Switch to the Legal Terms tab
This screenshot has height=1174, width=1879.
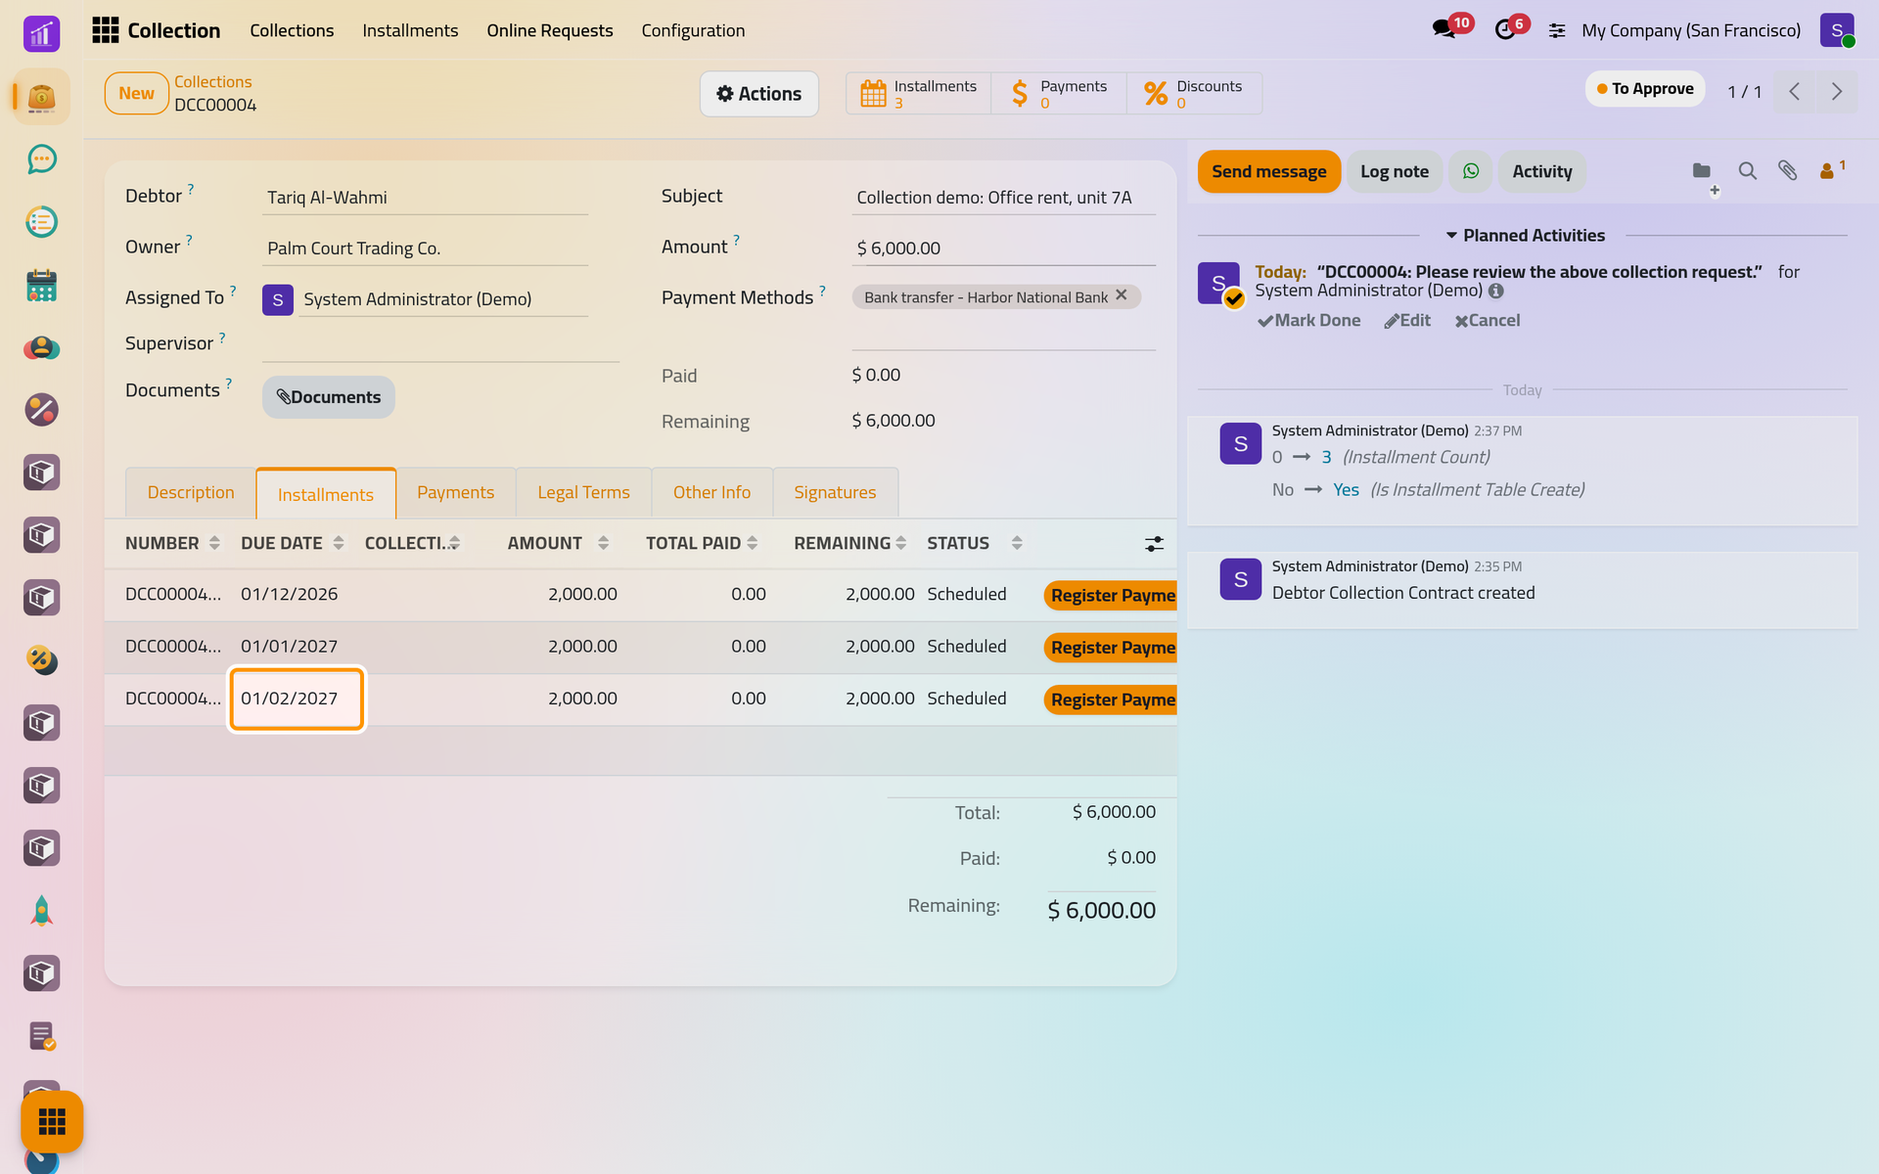583,492
